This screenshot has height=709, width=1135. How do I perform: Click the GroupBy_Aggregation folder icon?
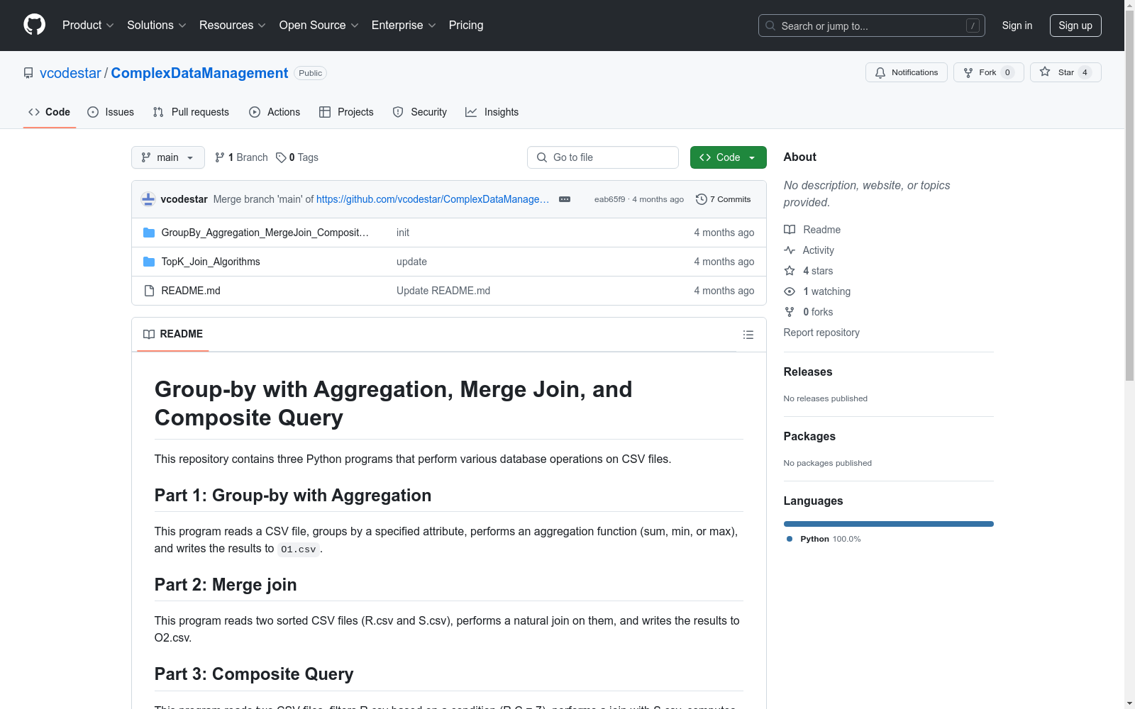pyautogui.click(x=149, y=233)
